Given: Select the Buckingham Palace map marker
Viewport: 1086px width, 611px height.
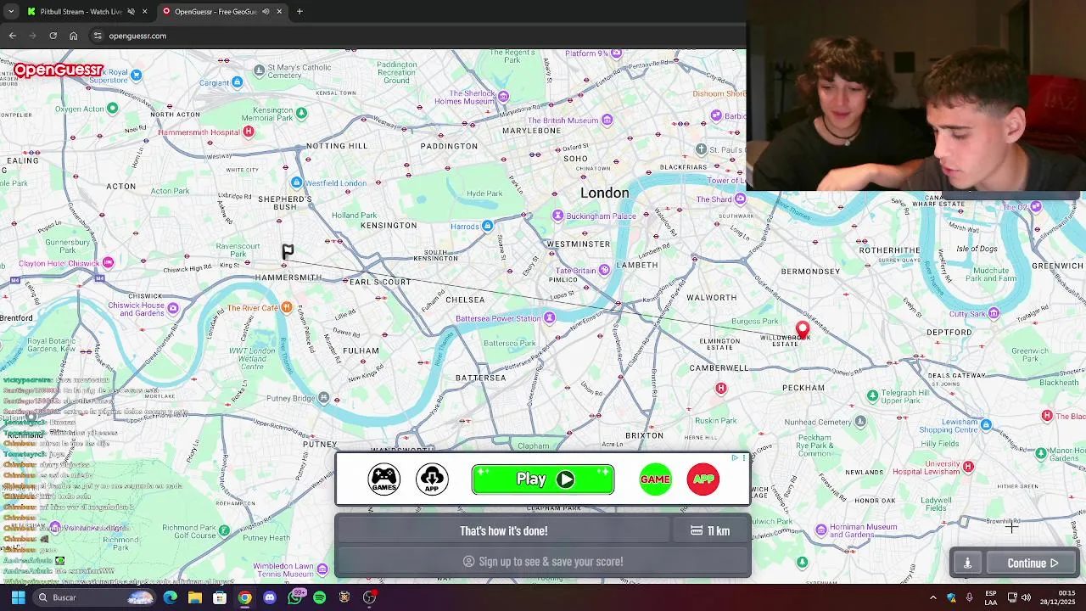Looking at the screenshot, I should coord(557,216).
